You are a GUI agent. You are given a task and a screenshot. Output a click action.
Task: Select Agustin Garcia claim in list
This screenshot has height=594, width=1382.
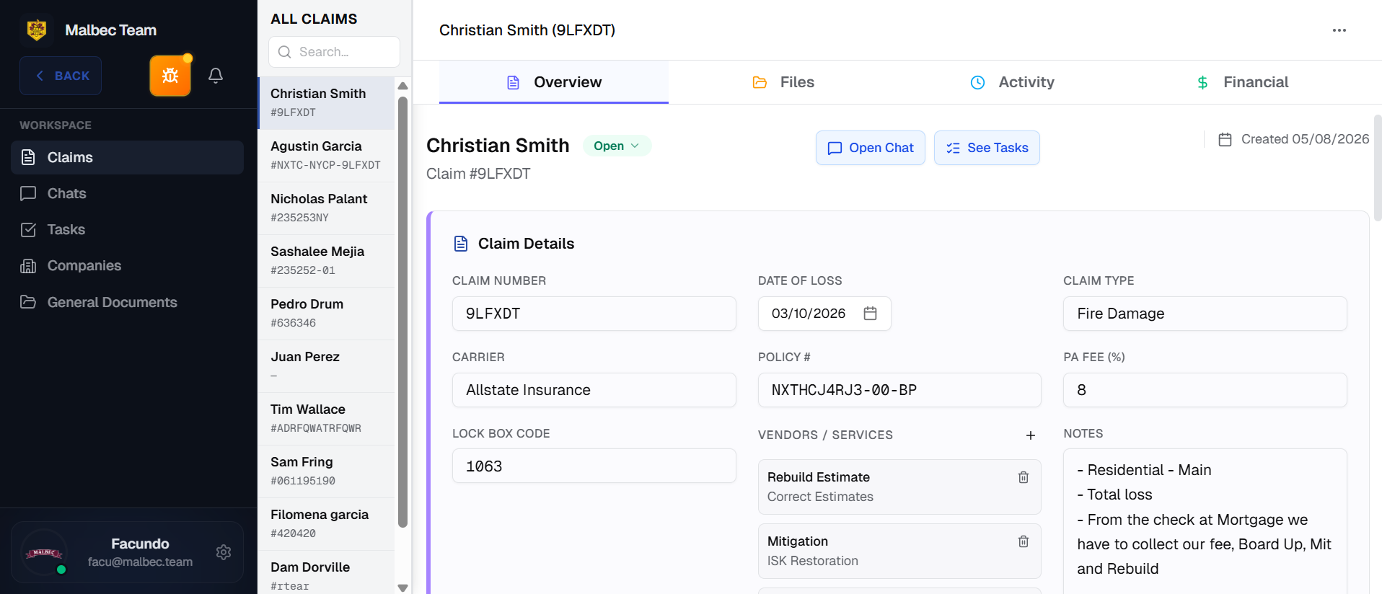pyautogui.click(x=327, y=156)
